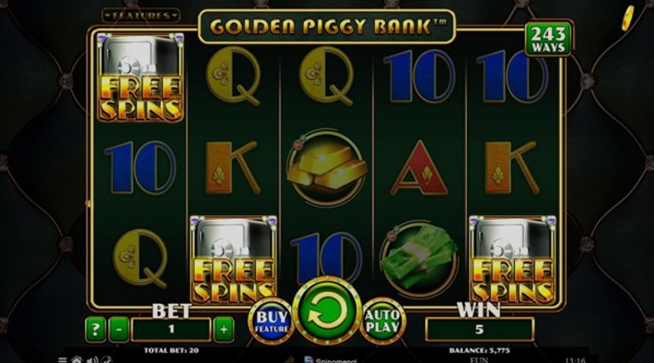Select the red A symbol

(x=419, y=168)
